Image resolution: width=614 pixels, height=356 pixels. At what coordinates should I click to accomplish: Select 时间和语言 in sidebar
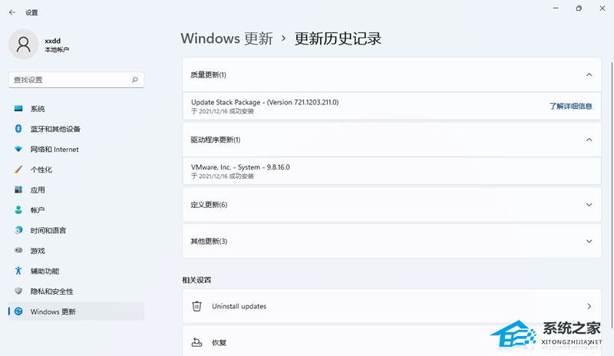point(48,230)
